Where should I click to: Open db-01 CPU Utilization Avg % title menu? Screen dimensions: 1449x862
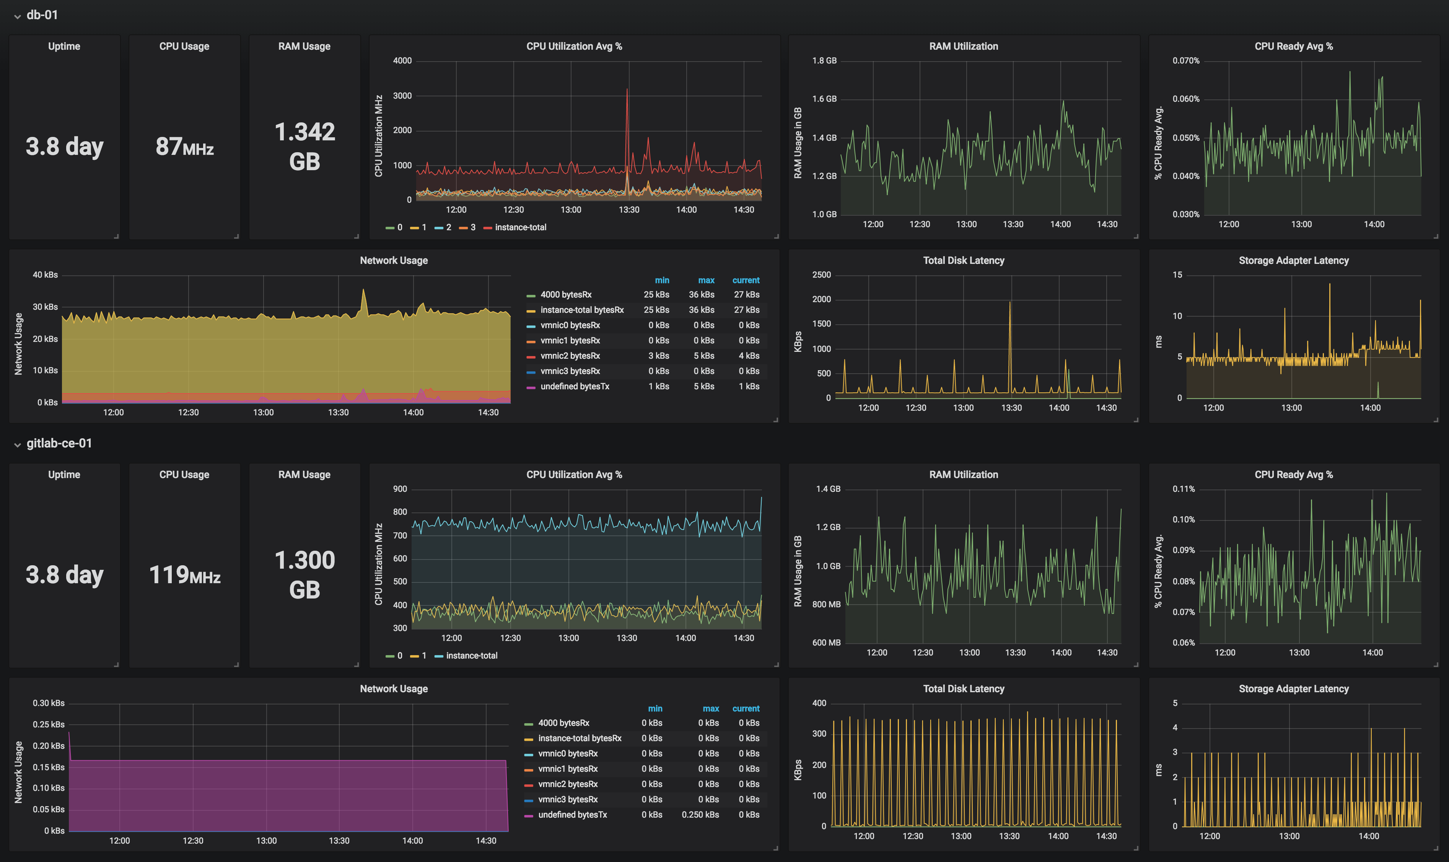tap(574, 47)
